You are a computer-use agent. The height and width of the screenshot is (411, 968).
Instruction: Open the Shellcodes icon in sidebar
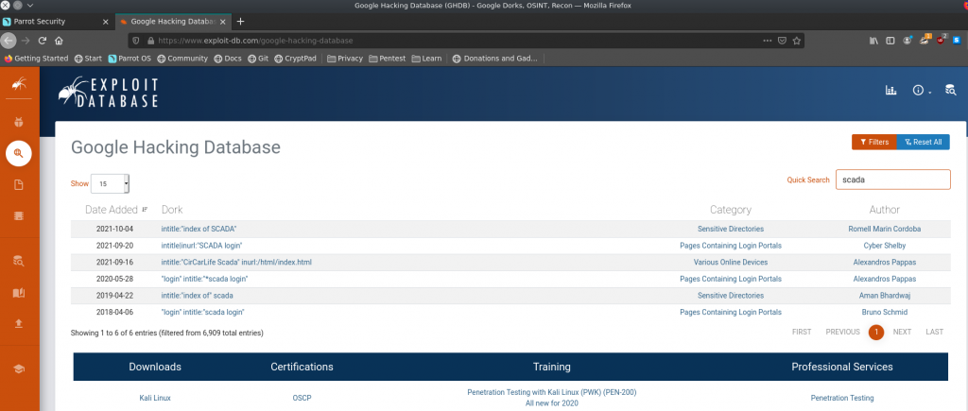pyautogui.click(x=19, y=216)
